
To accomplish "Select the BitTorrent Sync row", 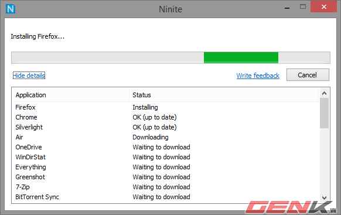I will click(165, 197).
